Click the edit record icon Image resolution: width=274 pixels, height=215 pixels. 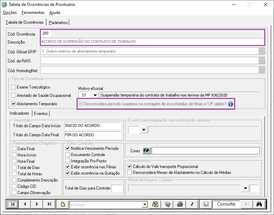click(x=155, y=204)
